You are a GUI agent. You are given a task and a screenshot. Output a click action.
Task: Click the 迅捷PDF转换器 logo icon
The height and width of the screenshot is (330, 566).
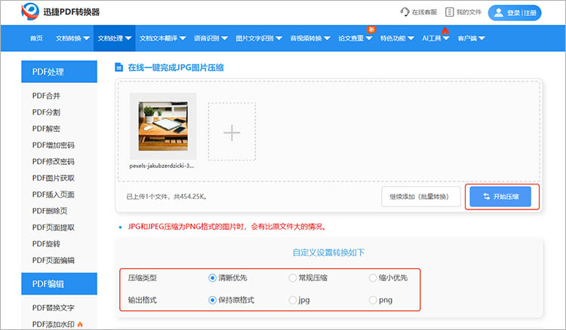pos(30,11)
